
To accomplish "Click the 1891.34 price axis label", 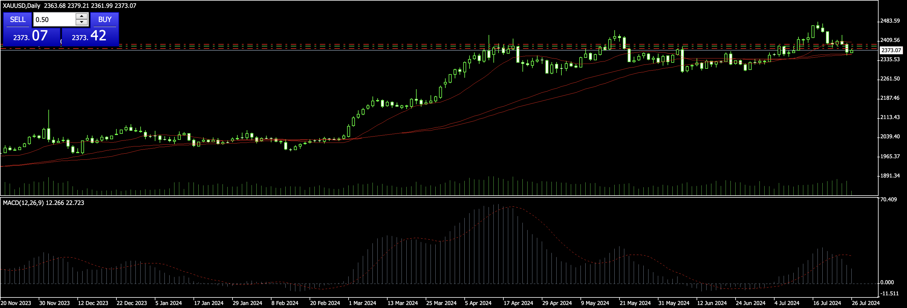I will point(890,175).
